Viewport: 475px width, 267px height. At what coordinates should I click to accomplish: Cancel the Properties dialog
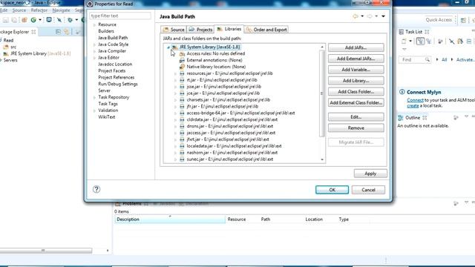(x=368, y=190)
